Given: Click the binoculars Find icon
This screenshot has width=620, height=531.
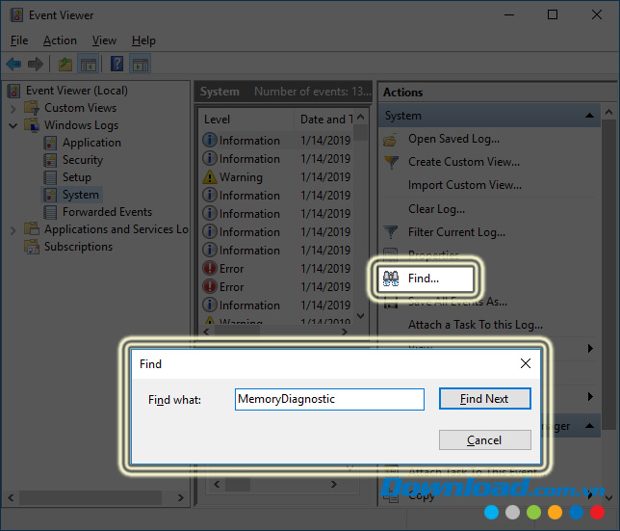Looking at the screenshot, I should [391, 279].
